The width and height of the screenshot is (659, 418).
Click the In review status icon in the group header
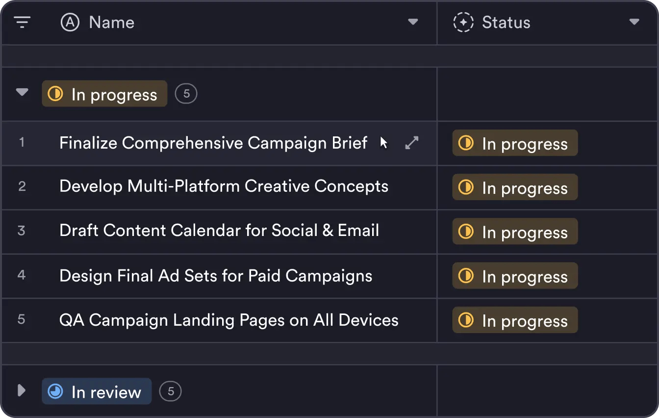[55, 391]
